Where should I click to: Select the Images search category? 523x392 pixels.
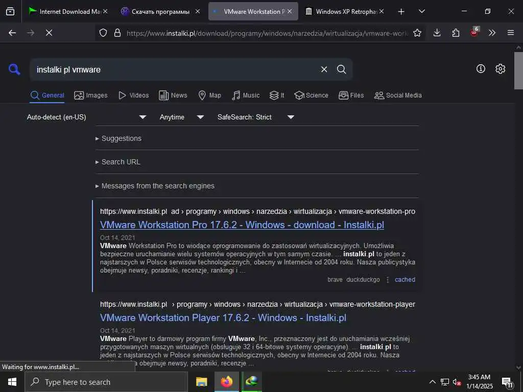point(91,95)
